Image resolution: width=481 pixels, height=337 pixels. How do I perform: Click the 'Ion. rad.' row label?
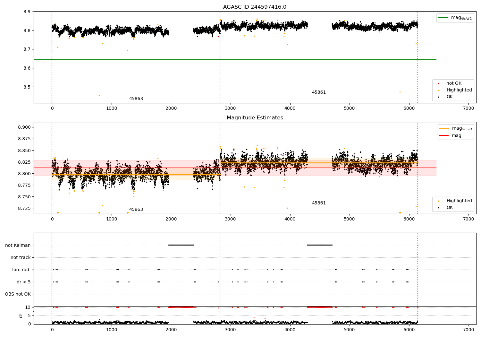click(21, 270)
